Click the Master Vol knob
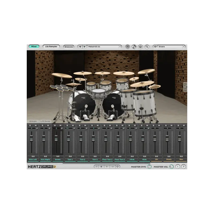 pos(171,166)
